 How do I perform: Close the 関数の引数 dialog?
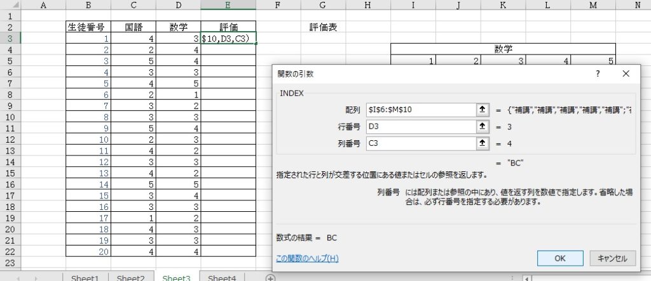tap(626, 74)
